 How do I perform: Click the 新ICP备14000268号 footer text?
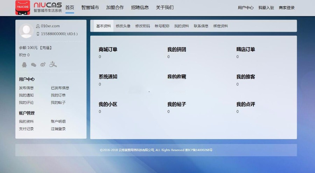199,150
